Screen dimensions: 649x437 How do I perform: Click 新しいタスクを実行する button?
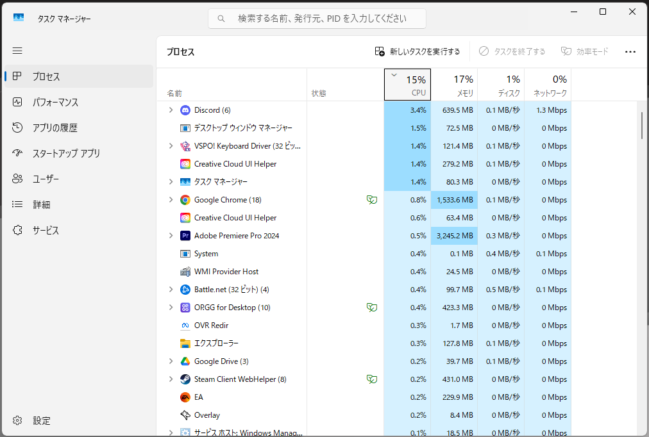(417, 51)
